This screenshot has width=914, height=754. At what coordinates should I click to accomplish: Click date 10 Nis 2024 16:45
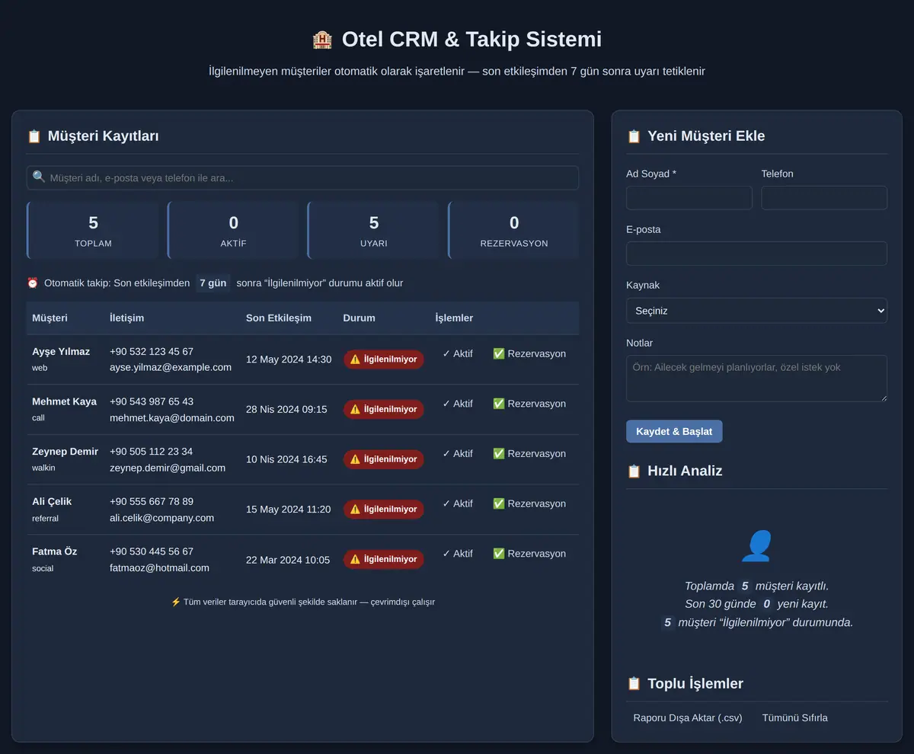point(286,459)
